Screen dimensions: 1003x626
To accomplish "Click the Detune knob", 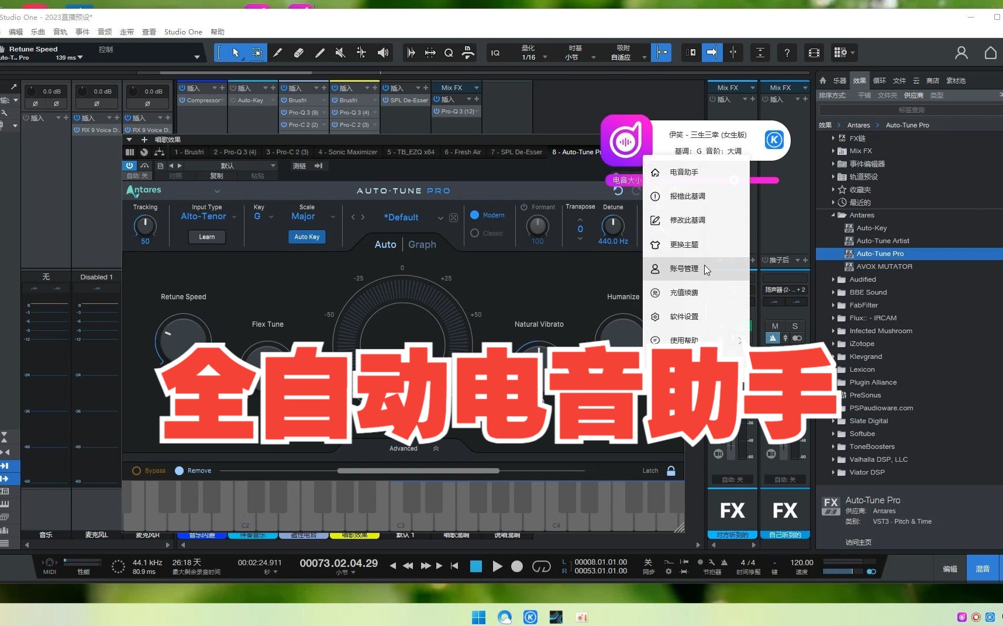I will pos(613,225).
